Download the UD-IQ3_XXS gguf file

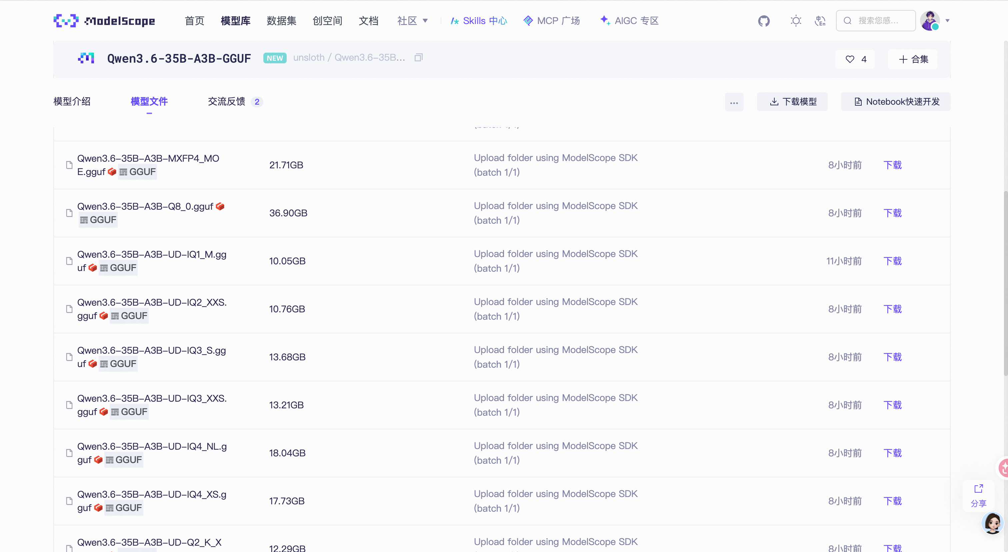click(x=893, y=405)
